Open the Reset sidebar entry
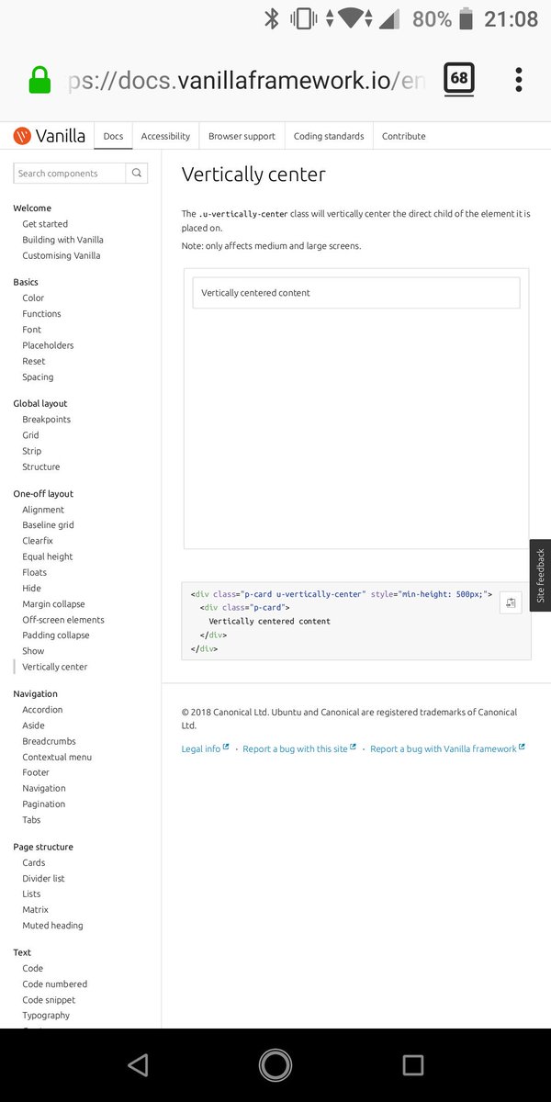 tap(34, 361)
